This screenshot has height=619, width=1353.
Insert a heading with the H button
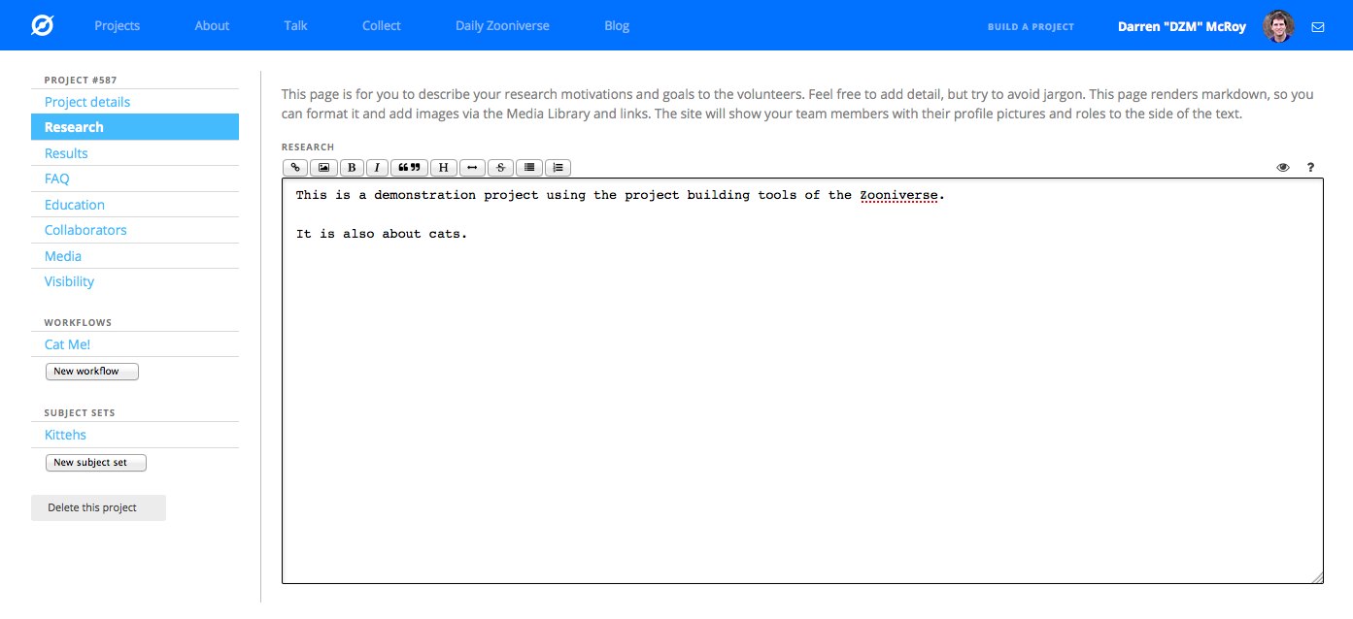point(443,168)
